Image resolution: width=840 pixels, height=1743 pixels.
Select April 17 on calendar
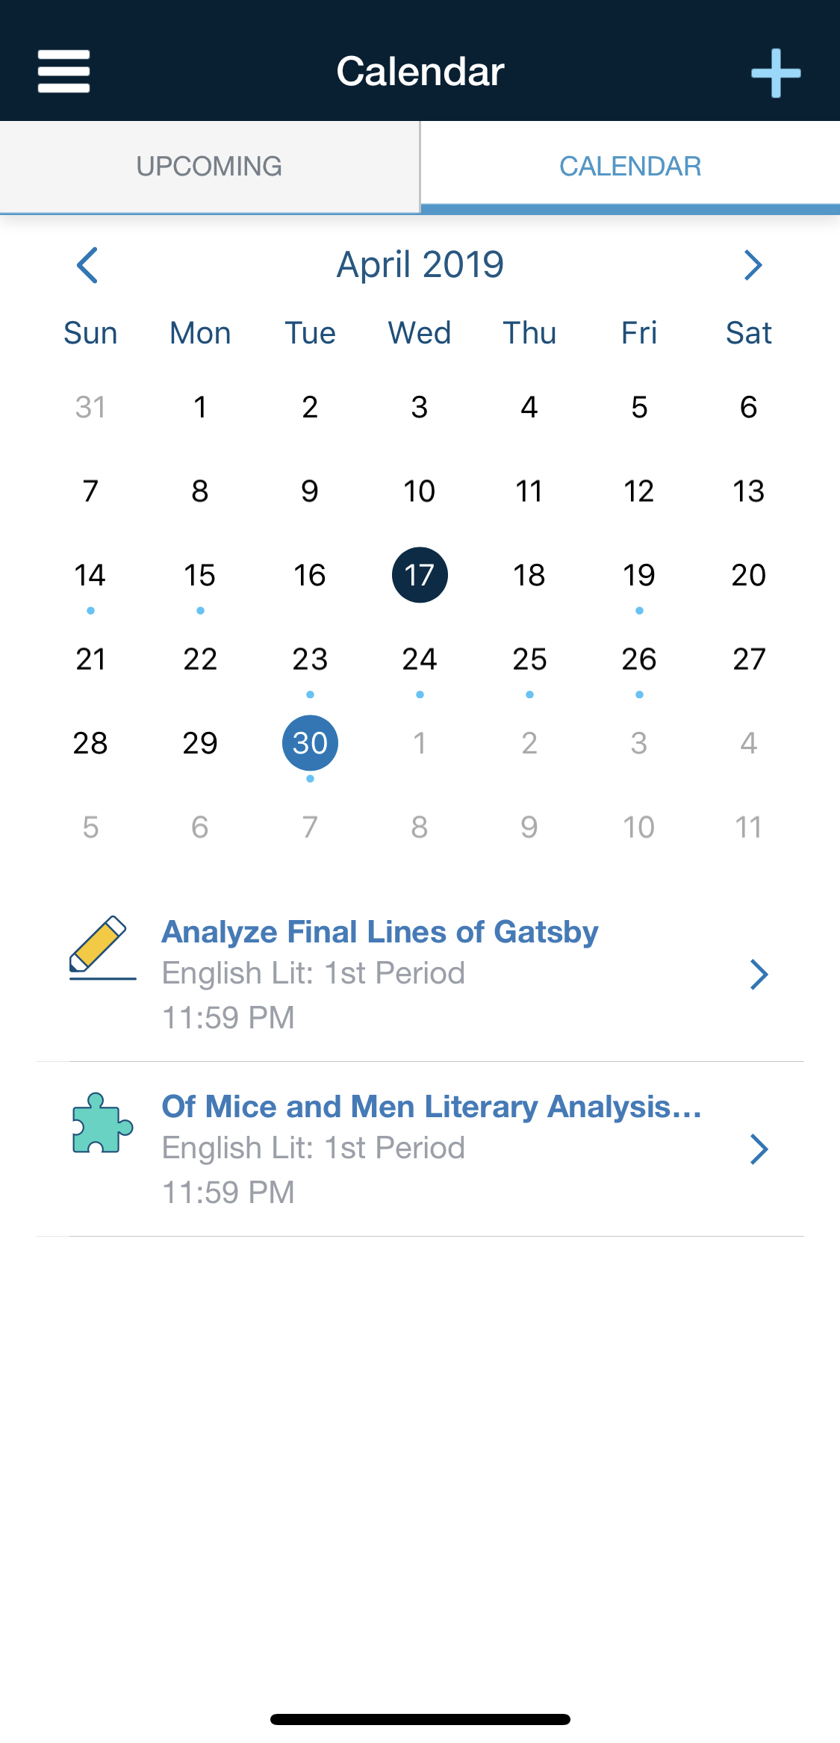pyautogui.click(x=420, y=575)
